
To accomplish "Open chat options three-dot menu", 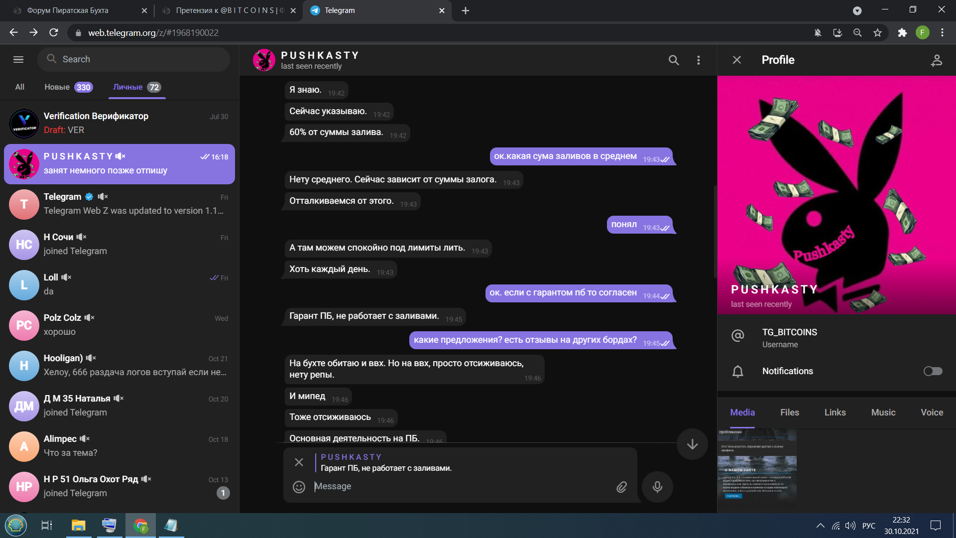I will [699, 60].
